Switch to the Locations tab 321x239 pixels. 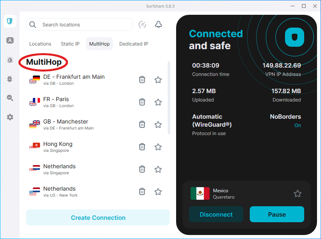pyautogui.click(x=40, y=44)
